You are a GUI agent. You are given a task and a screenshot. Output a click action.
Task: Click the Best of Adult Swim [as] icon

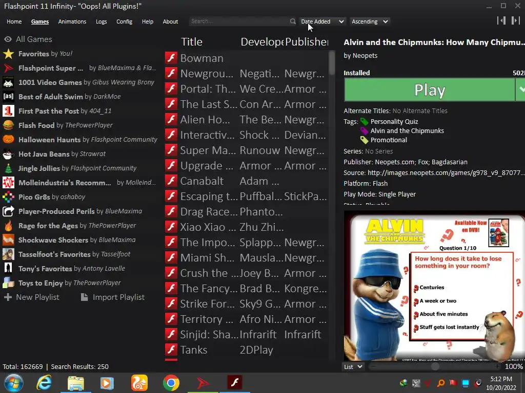pyautogui.click(x=8, y=97)
